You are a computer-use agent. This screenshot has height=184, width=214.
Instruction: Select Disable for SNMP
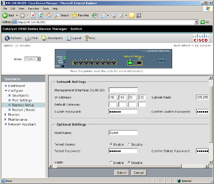tap(129, 163)
